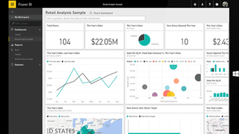
Task: Add a new dashboard with plus icon
Action: 40,30
